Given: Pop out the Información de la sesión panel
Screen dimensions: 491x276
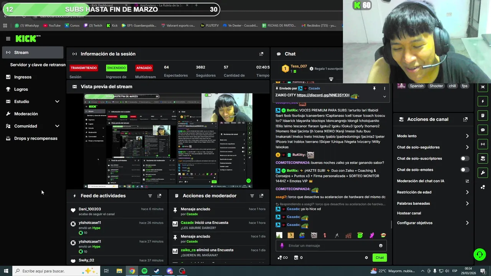Looking at the screenshot, I should click(x=261, y=54).
